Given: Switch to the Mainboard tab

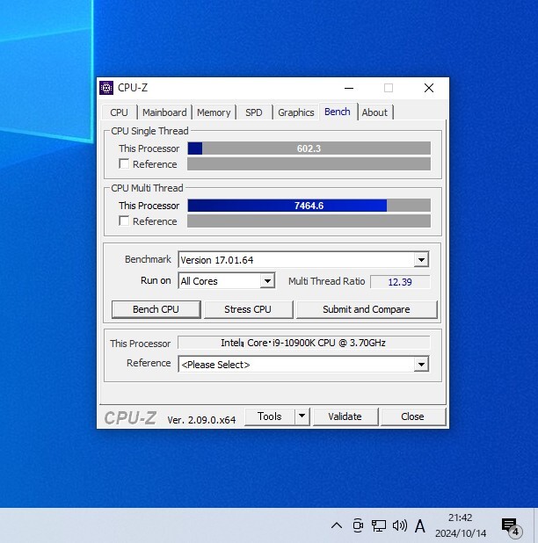Looking at the screenshot, I should coord(164,112).
